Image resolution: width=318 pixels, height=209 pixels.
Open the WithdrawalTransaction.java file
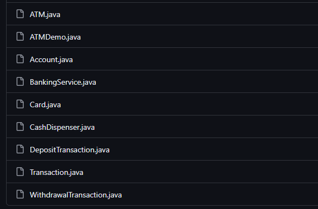(x=76, y=195)
